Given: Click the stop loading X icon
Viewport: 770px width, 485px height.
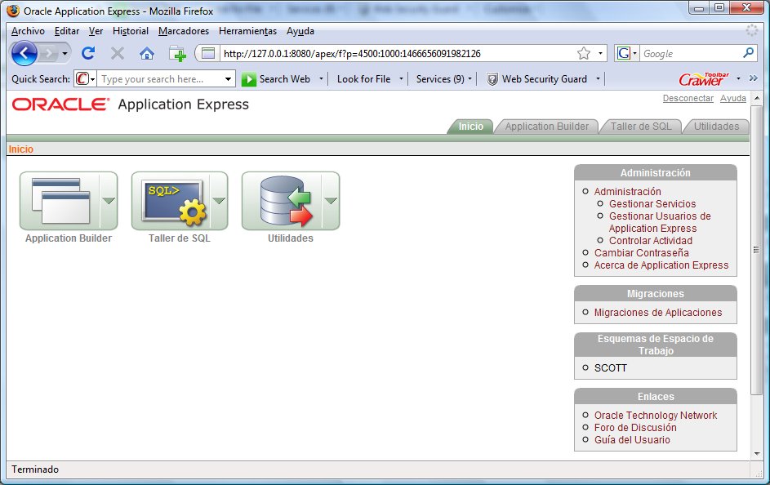Looking at the screenshot, I should pyautogui.click(x=118, y=53).
